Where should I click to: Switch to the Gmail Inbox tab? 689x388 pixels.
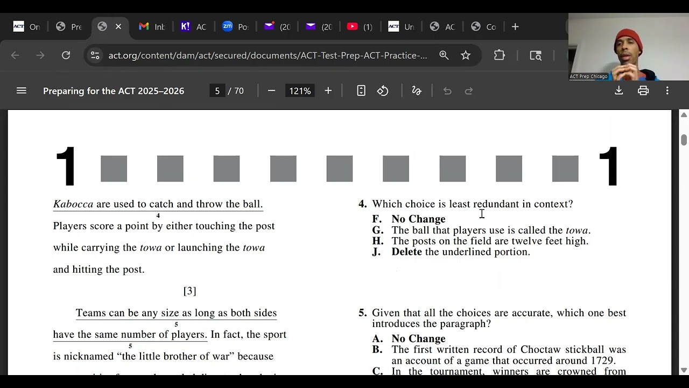coord(152,26)
